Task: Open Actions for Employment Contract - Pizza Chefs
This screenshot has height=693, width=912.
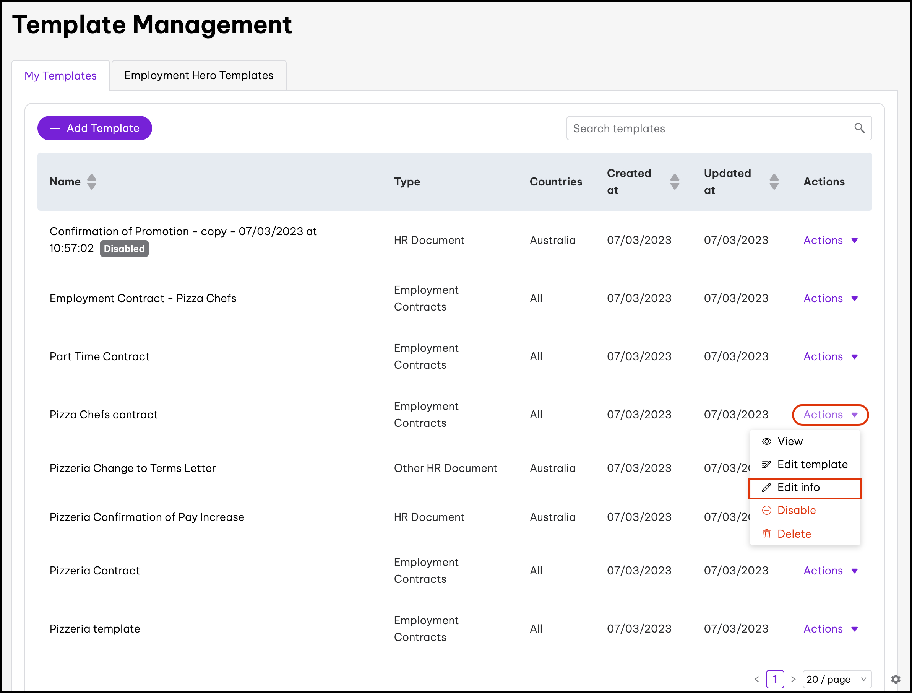Action: click(x=830, y=298)
